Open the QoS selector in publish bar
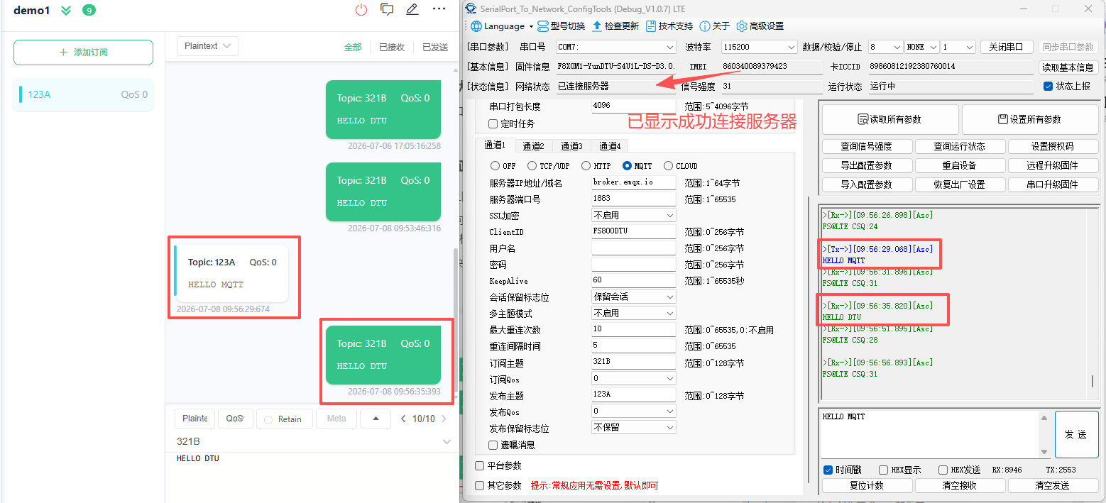This screenshot has height=503, width=1106. [236, 419]
